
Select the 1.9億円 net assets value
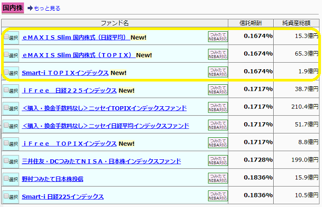point(308,71)
